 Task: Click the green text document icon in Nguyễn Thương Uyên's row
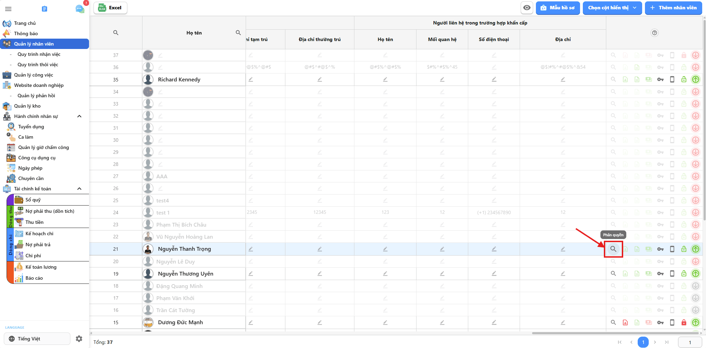(x=637, y=274)
